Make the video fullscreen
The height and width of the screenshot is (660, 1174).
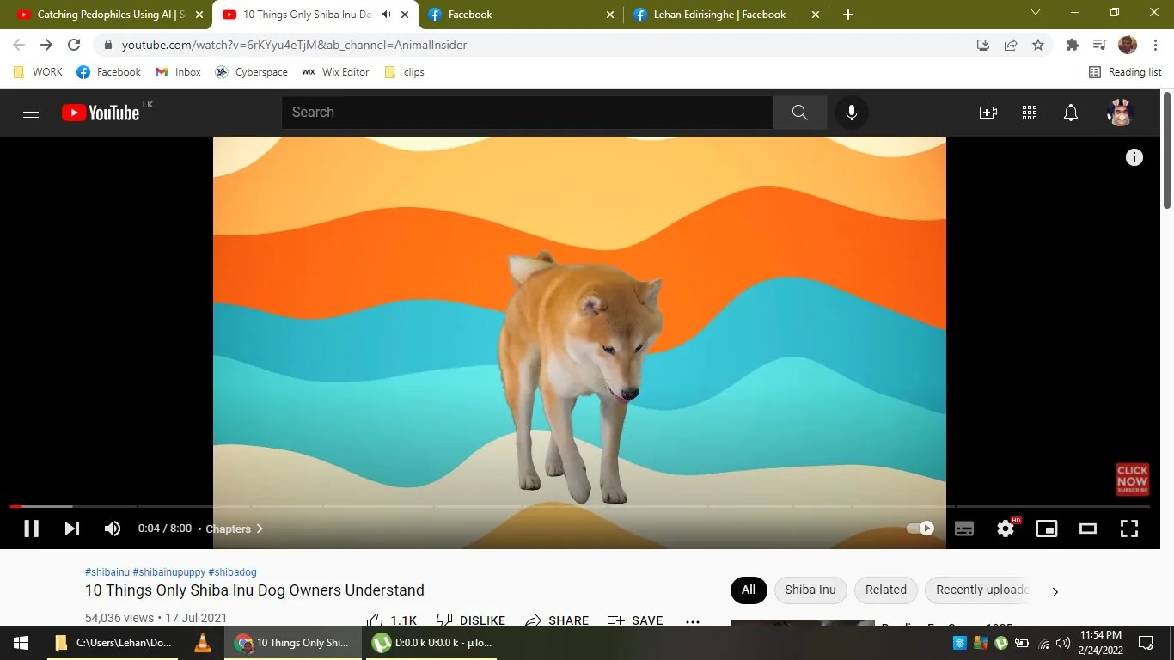(x=1128, y=529)
